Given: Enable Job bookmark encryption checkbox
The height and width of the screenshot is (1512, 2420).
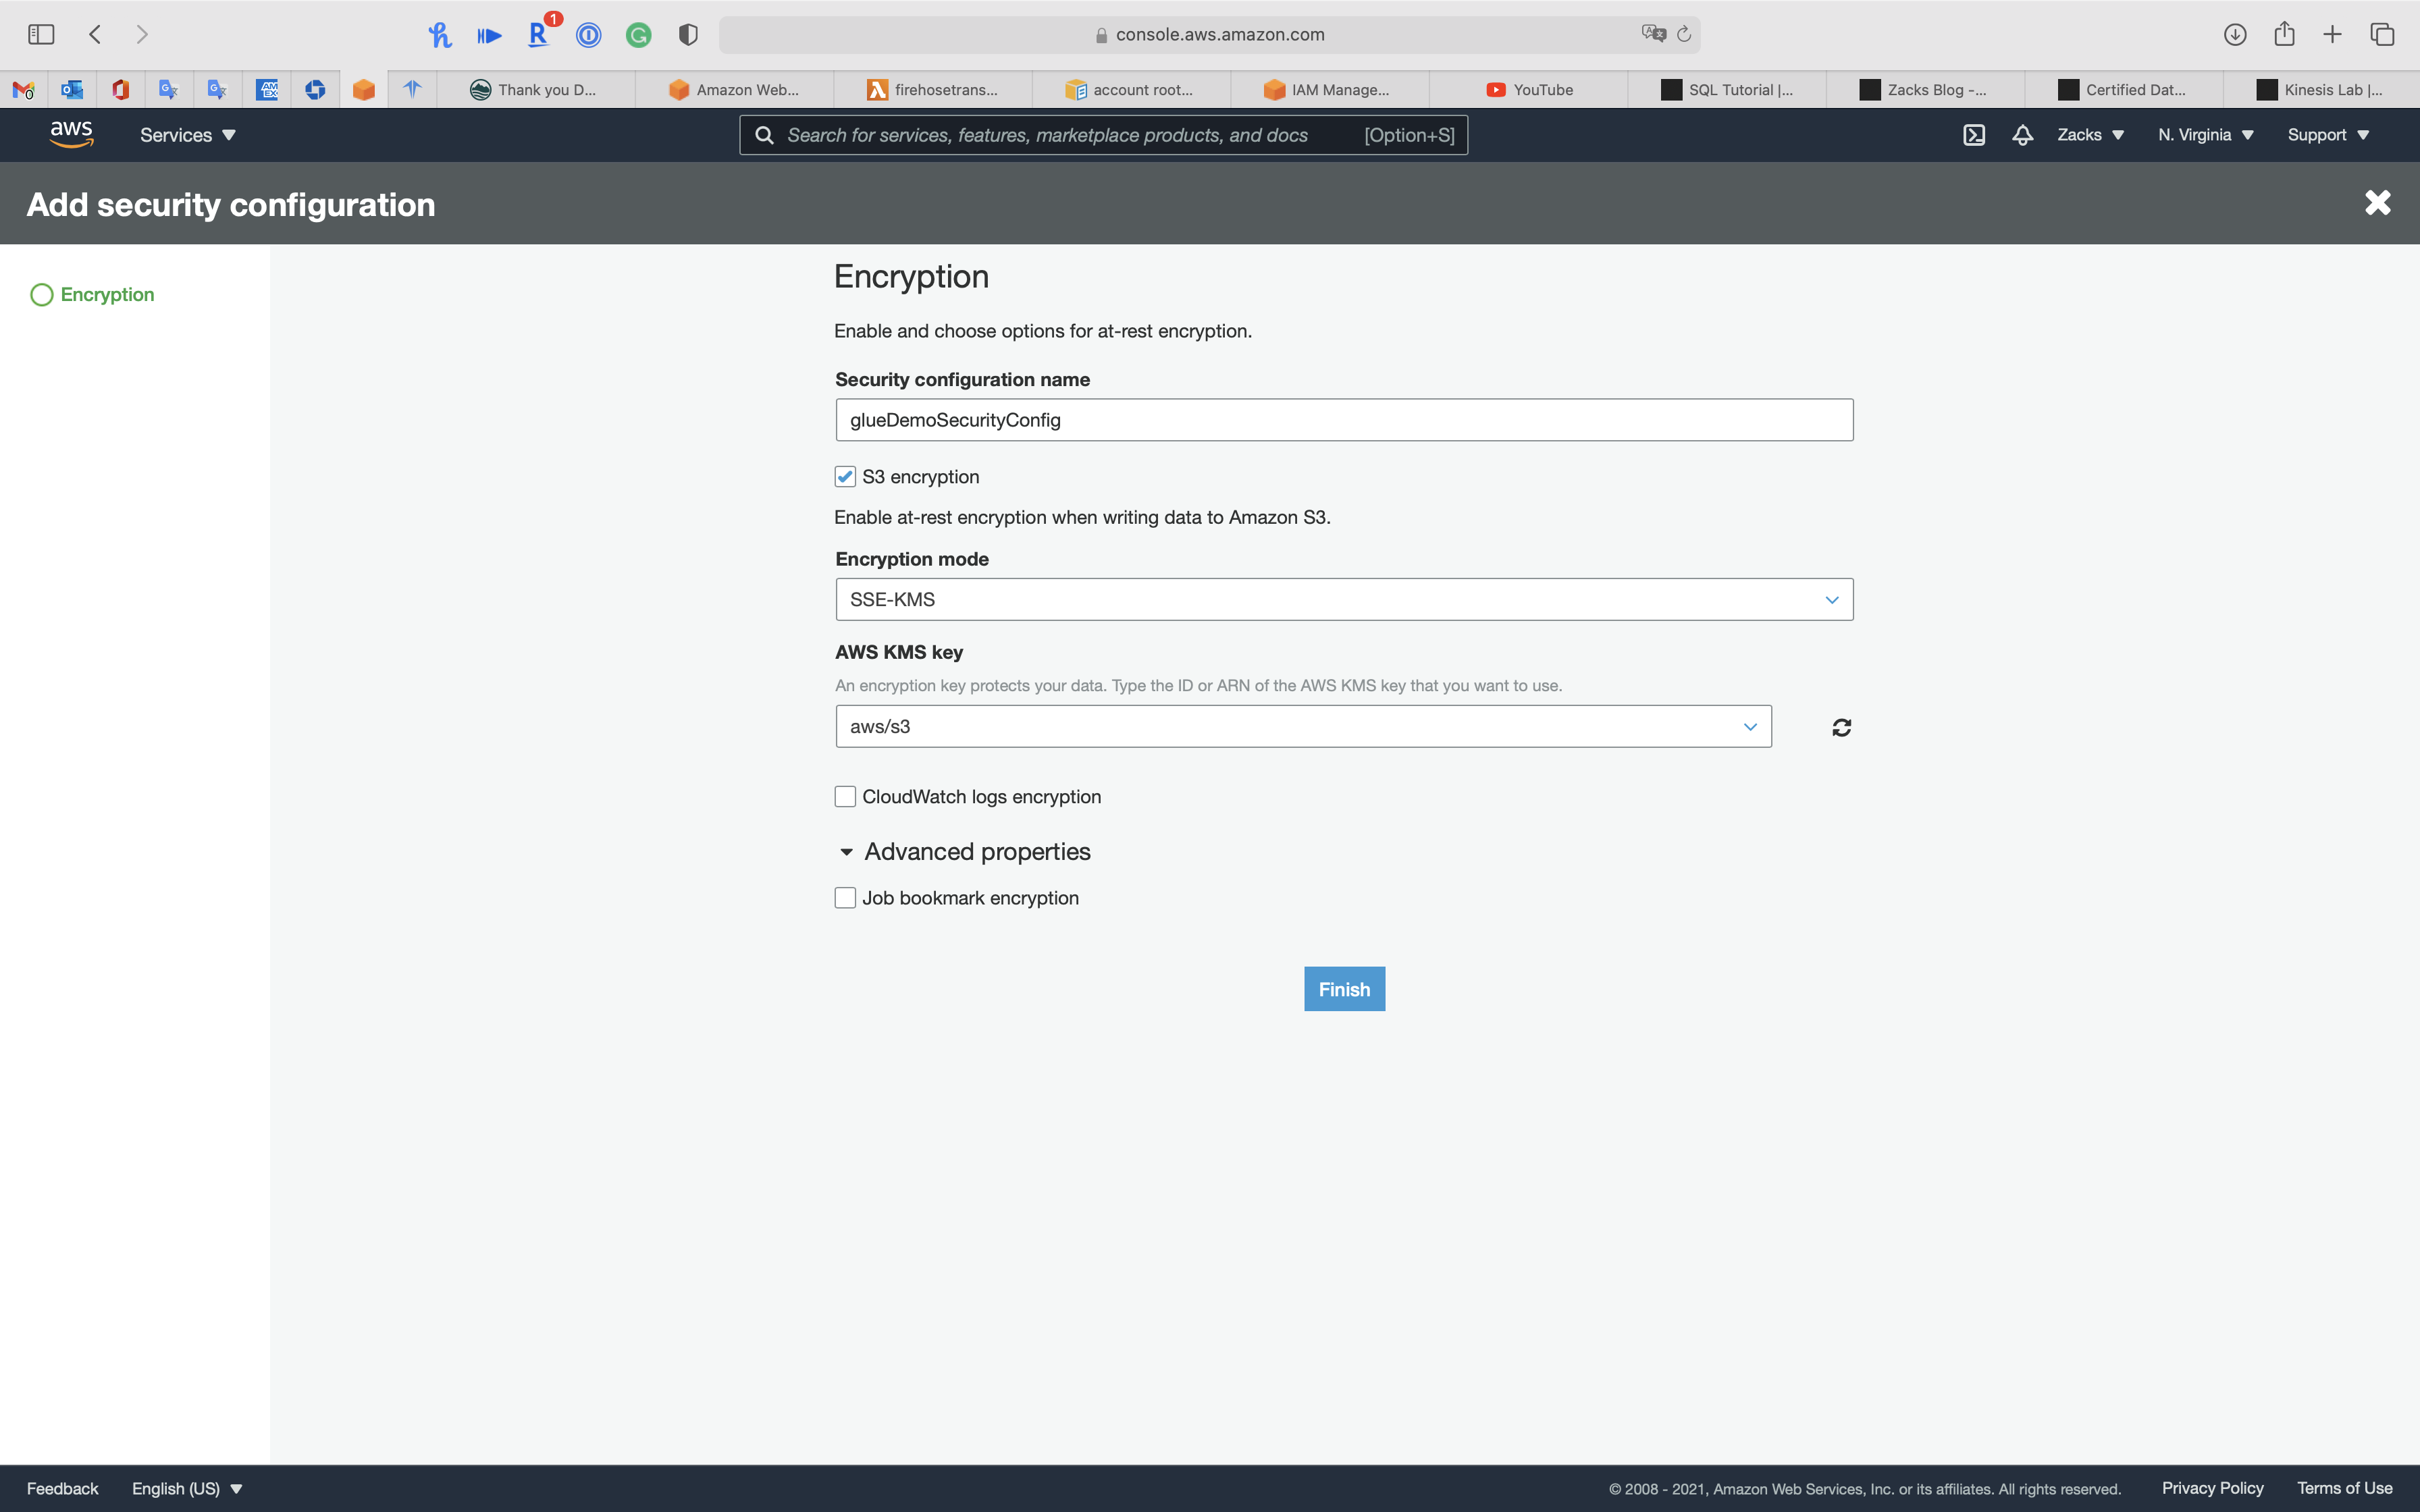Looking at the screenshot, I should coord(845,898).
